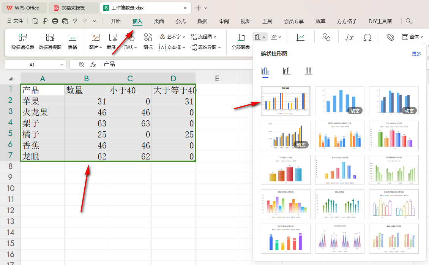Select the stacked column chart subtype
The width and height of the screenshot is (429, 265).
tap(287, 71)
